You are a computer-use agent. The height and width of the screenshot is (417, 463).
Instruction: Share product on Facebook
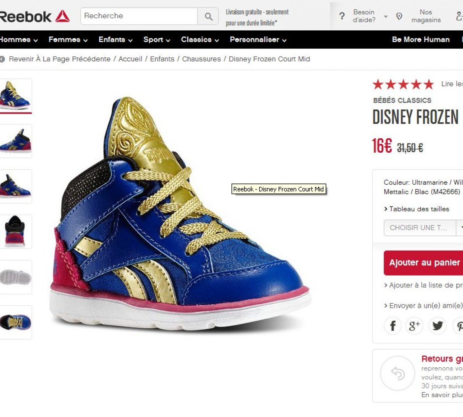[393, 326]
